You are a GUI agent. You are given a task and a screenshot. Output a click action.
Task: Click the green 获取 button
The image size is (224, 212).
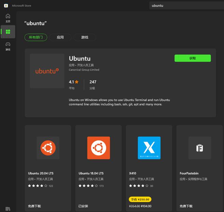pos(193,58)
